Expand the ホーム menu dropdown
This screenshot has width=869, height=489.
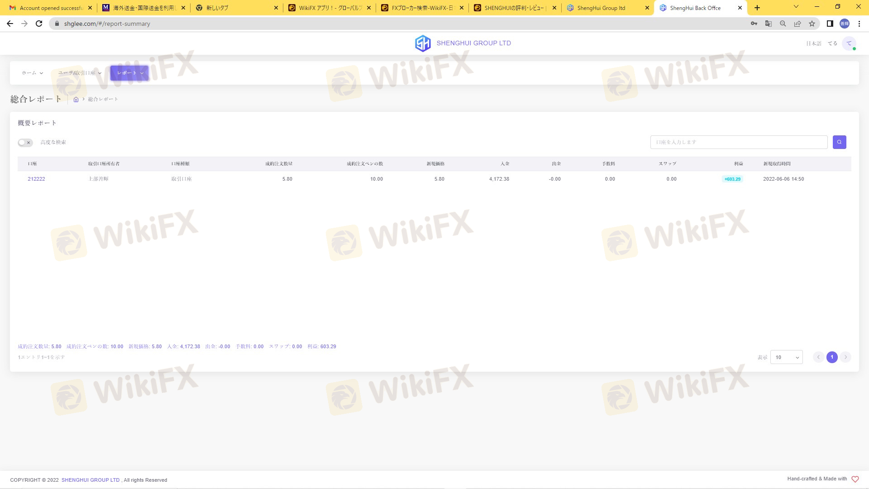(x=32, y=73)
